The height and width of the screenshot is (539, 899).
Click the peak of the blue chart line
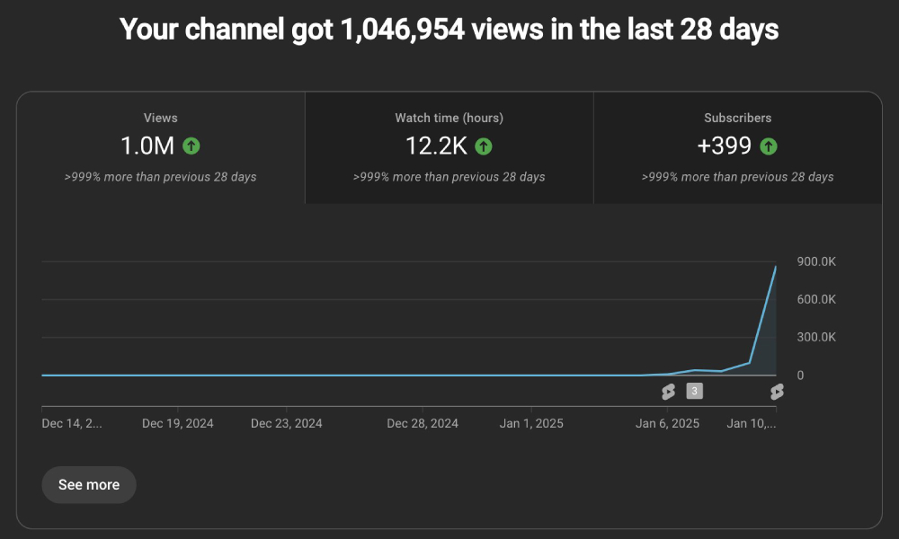775,267
